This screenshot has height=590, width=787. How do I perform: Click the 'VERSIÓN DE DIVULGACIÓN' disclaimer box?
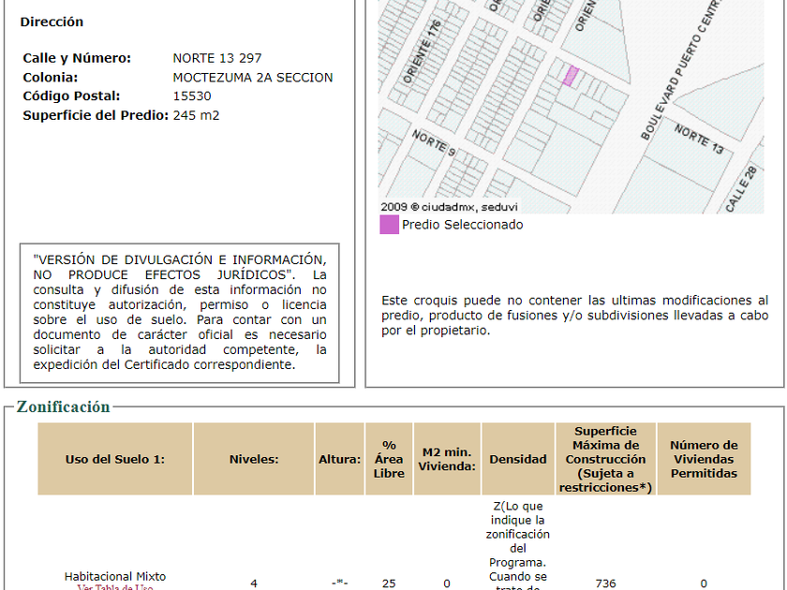click(180, 313)
